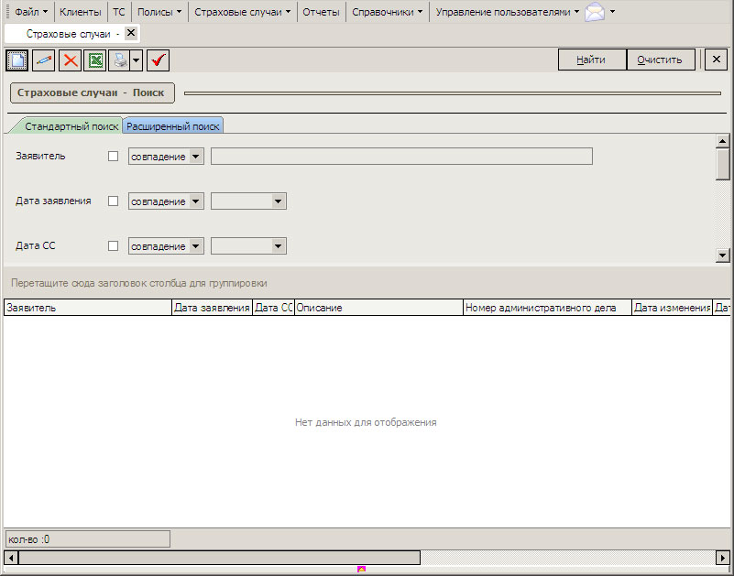Export to Excel via green icon
The width and height of the screenshot is (734, 576).
tap(95, 60)
